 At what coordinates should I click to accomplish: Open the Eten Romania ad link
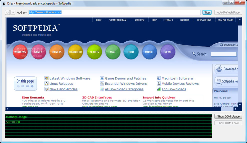(x=33, y=97)
